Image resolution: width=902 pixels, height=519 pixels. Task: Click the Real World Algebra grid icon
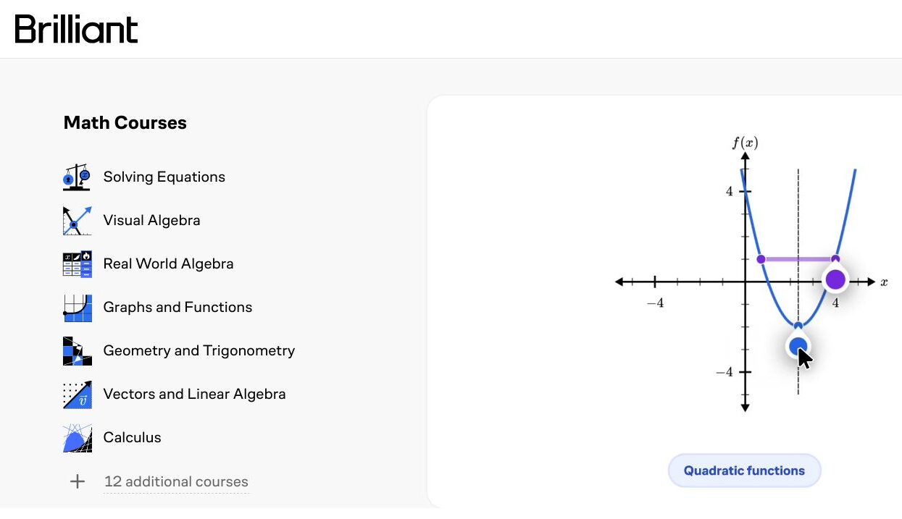click(x=77, y=264)
